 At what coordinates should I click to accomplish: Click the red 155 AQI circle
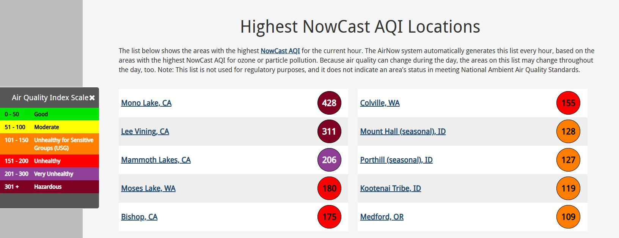tap(568, 103)
